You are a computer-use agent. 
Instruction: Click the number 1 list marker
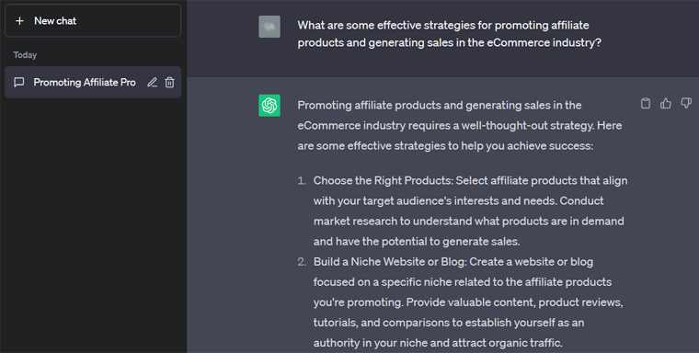[303, 180]
